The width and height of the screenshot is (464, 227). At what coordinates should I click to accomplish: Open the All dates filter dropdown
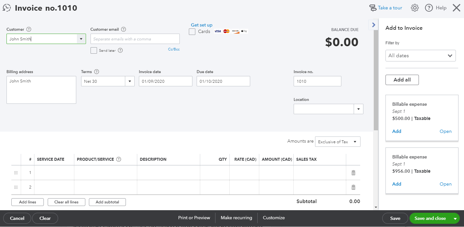point(421,56)
